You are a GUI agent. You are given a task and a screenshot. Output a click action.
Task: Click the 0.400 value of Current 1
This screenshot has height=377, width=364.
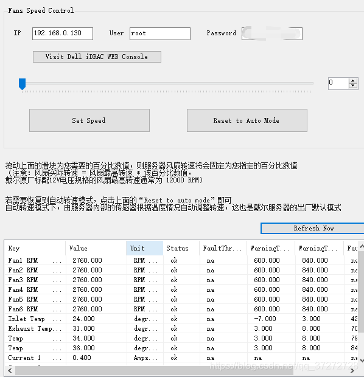[x=82, y=358]
